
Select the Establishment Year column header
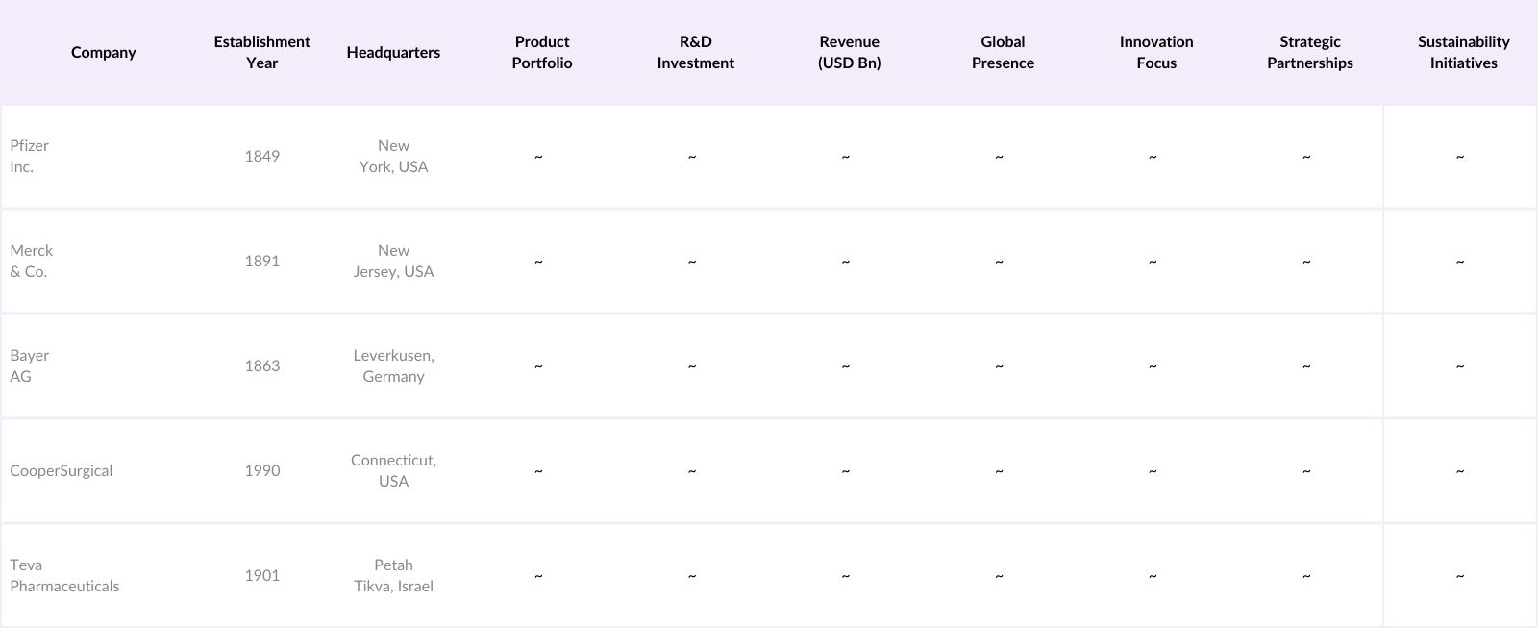click(261, 52)
